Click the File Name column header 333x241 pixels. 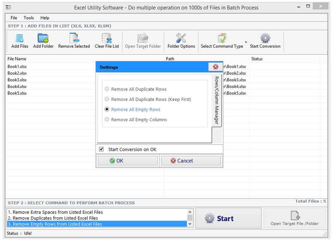pos(84,59)
